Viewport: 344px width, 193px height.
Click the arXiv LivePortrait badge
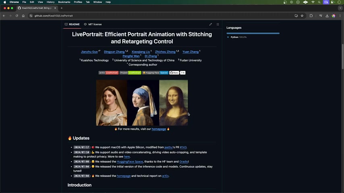[x=108, y=73]
